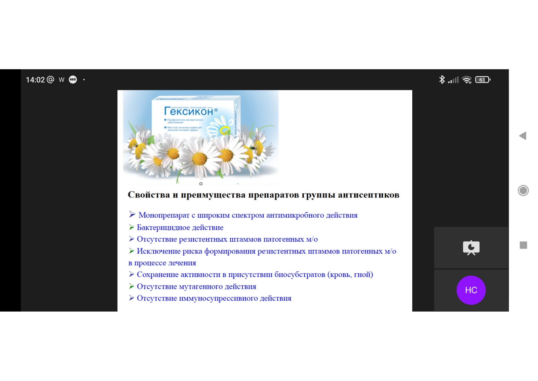Viewport: 538px width, 381px height.
Task: Tap the Wi-Fi status icon
Action: [x=467, y=80]
